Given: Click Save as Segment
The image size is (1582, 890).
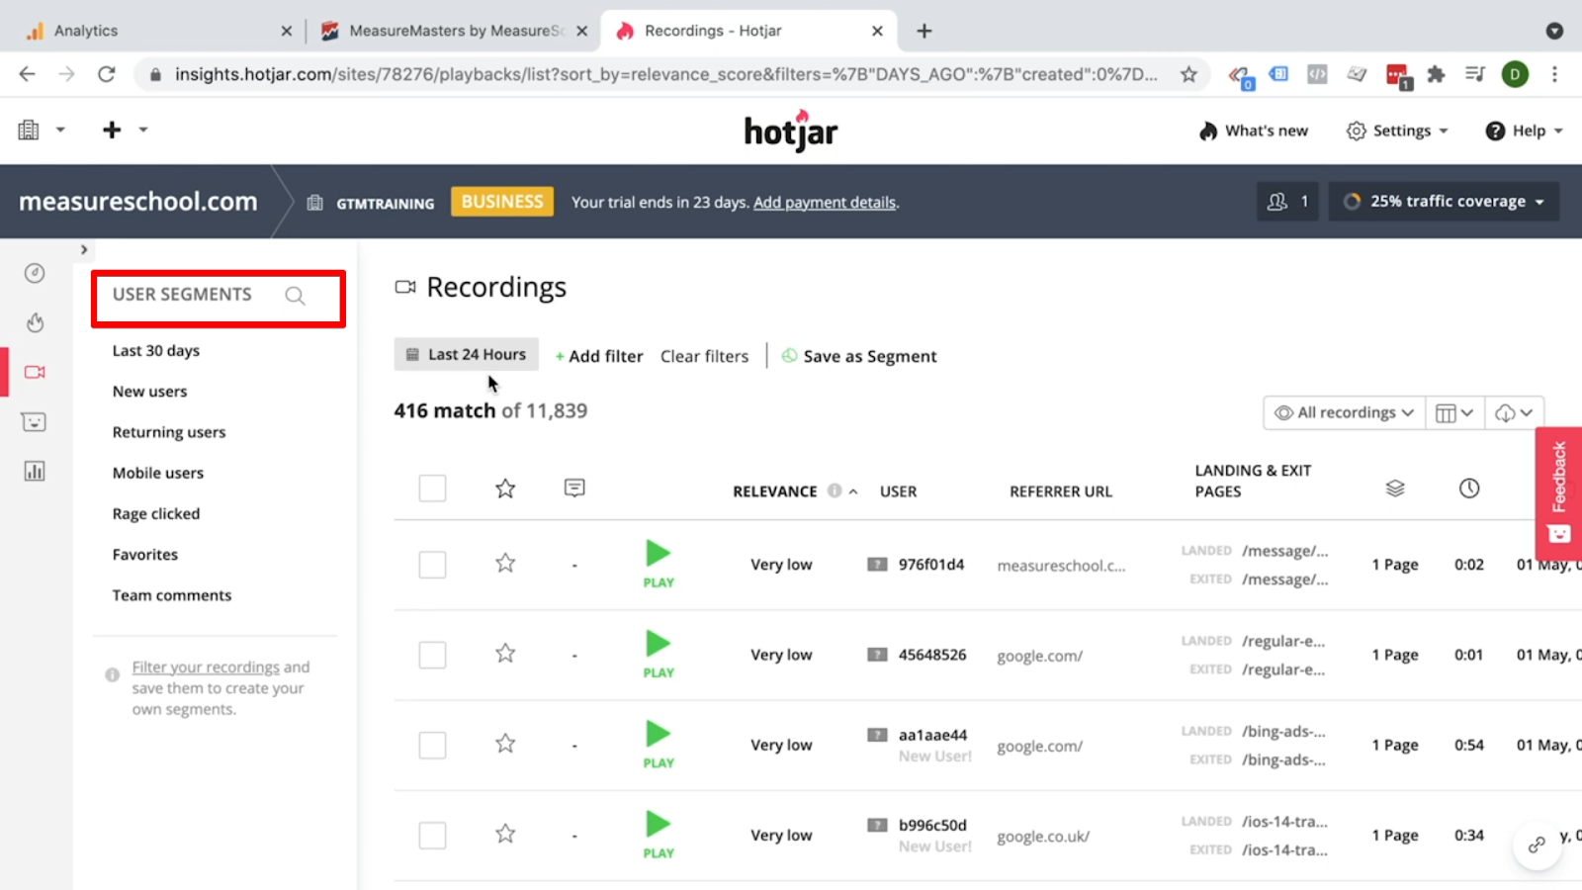Looking at the screenshot, I should [x=859, y=356].
